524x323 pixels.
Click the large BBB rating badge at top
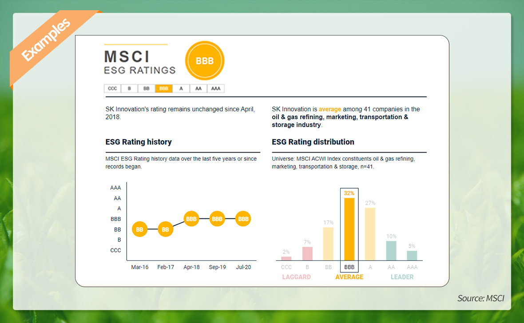coord(204,61)
